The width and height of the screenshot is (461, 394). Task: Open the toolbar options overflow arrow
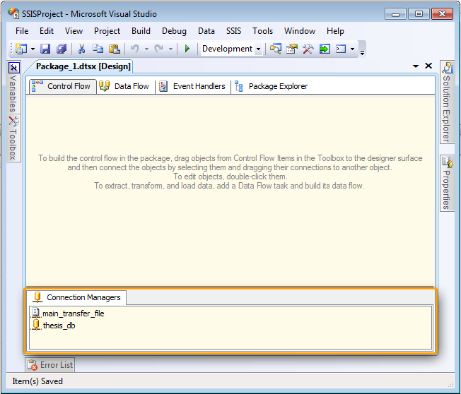point(362,52)
